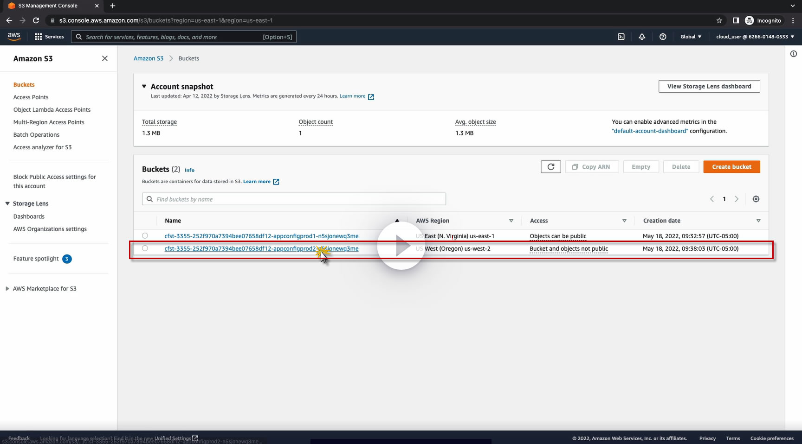Click the Create bucket button
Image resolution: width=802 pixels, height=444 pixels.
(732, 167)
